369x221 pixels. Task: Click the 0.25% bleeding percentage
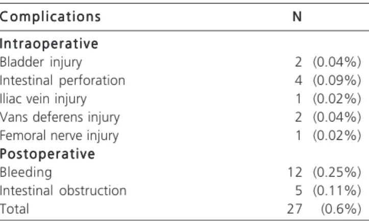tap(337, 173)
